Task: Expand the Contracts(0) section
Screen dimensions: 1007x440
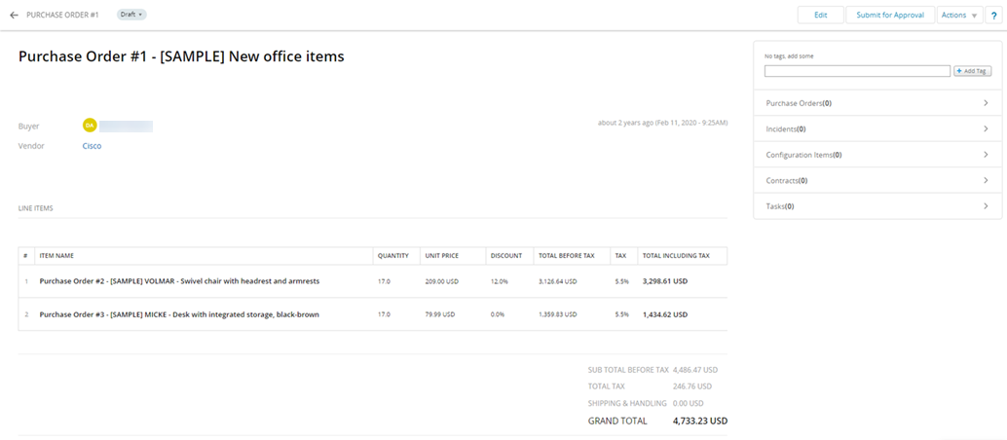Action: coord(876,180)
